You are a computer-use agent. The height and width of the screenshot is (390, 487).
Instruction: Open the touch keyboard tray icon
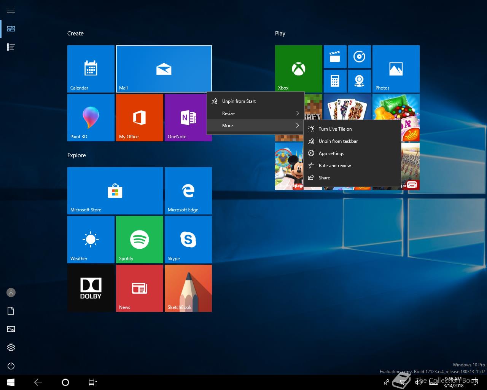click(x=433, y=382)
